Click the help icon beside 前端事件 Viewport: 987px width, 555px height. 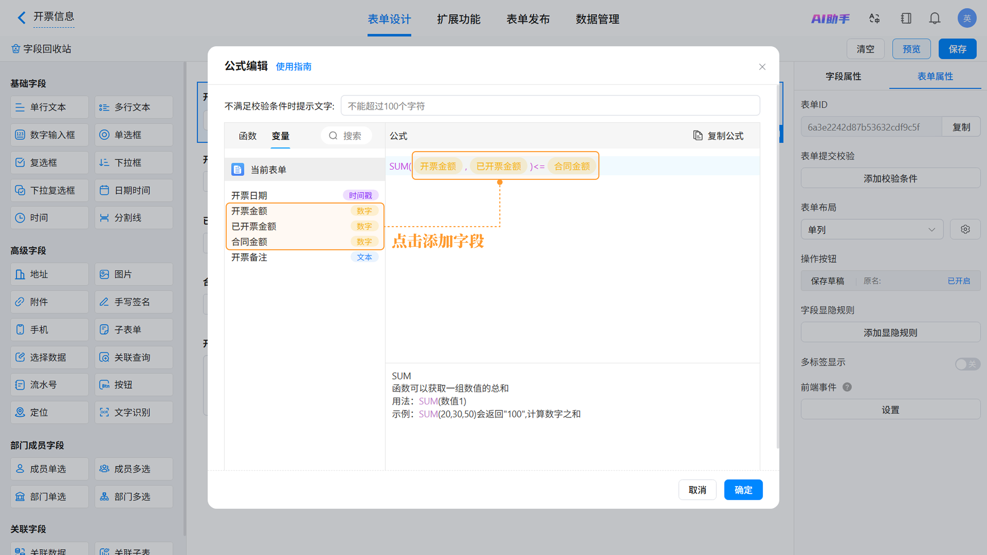tap(847, 387)
